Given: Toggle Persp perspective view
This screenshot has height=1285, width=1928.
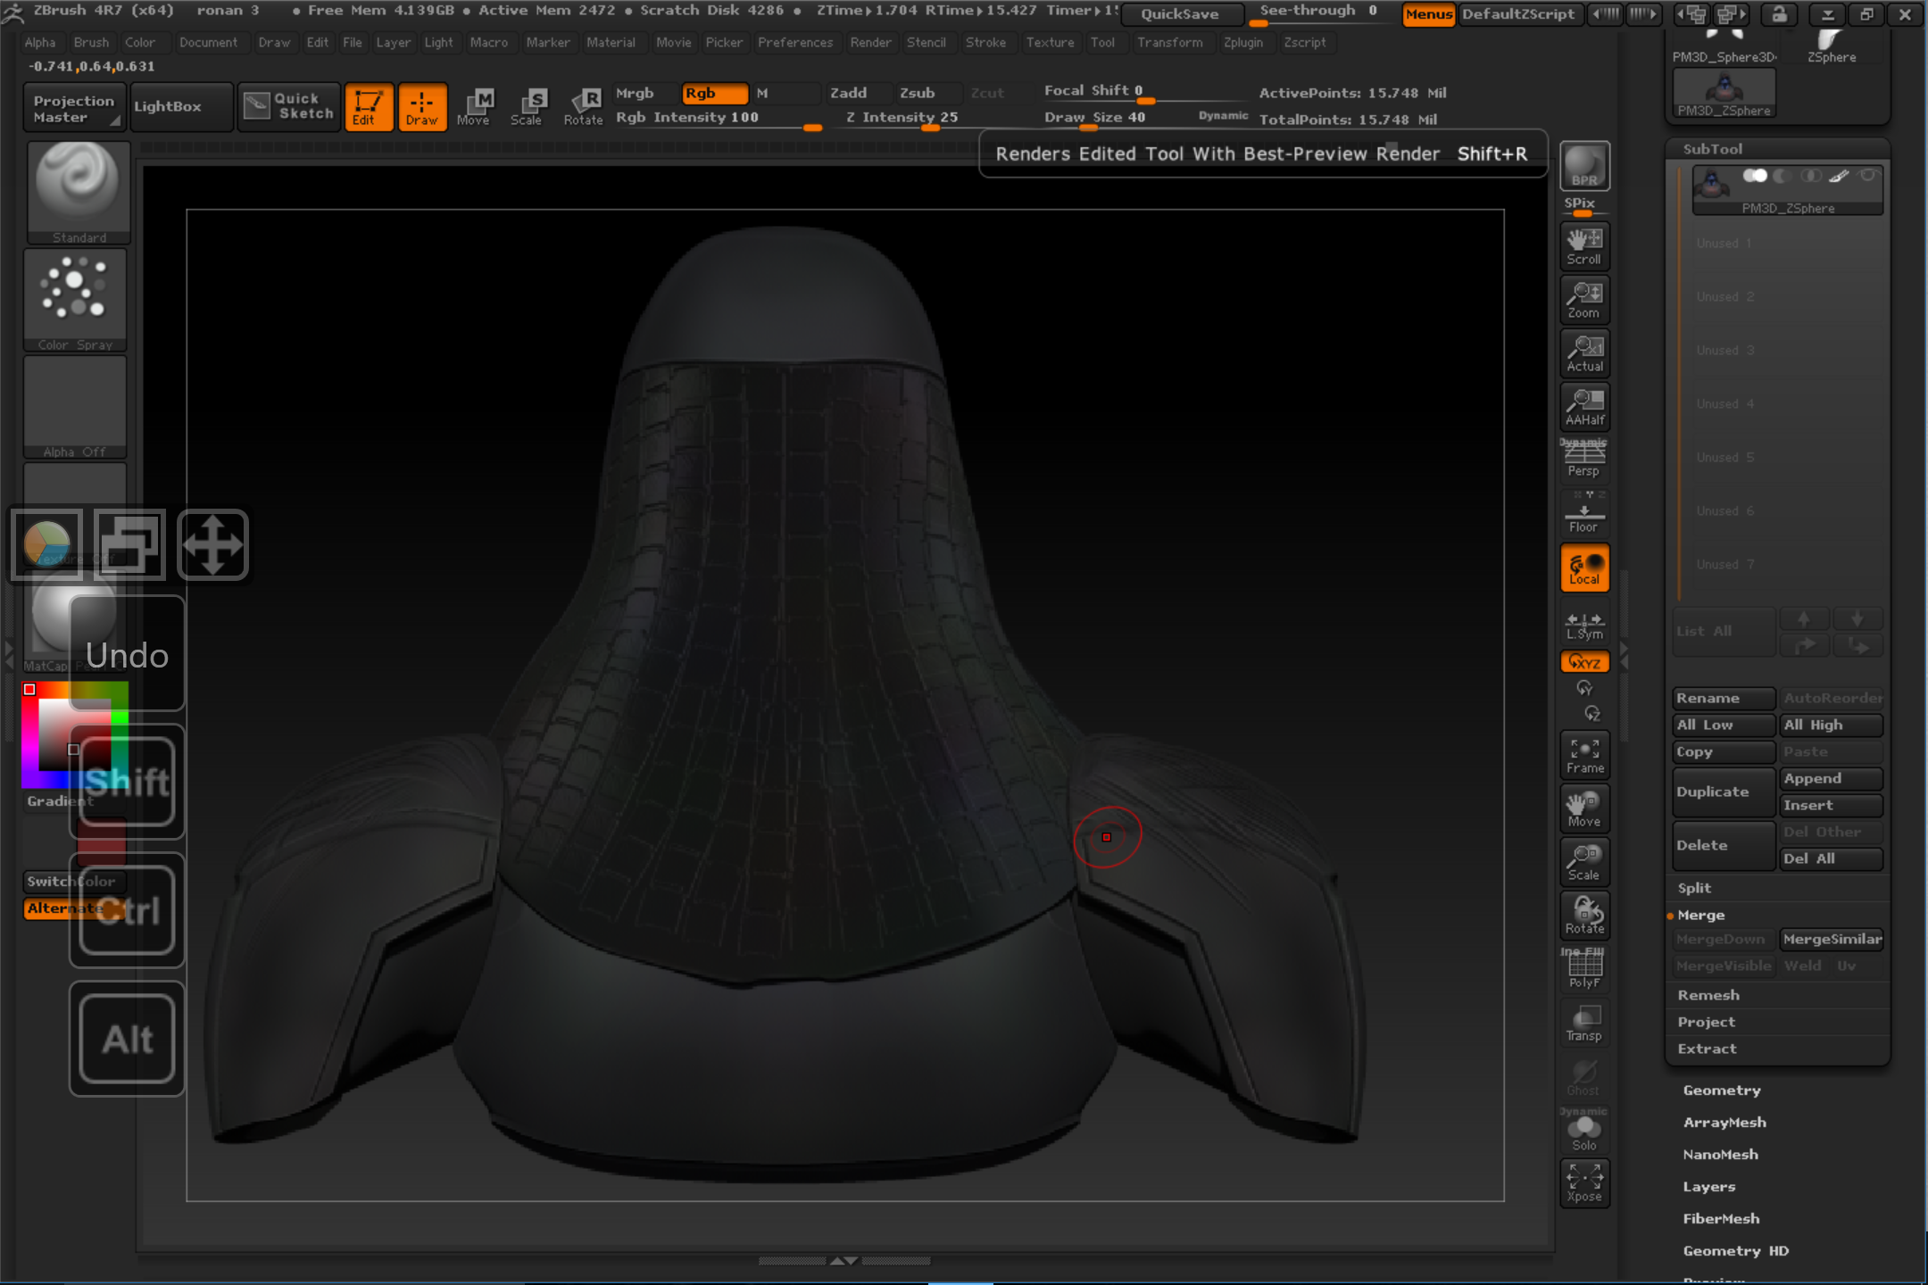Looking at the screenshot, I should pos(1584,459).
